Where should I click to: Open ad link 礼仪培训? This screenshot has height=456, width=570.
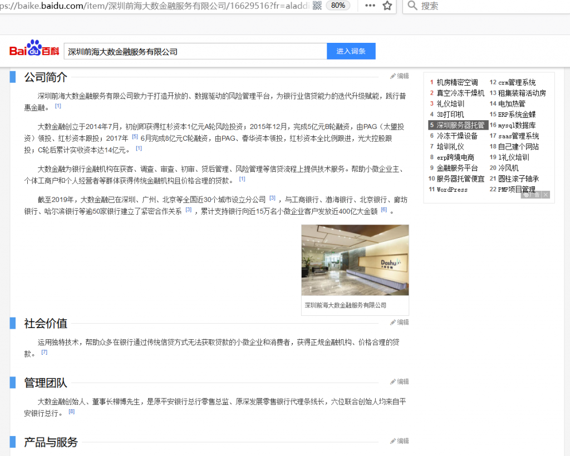[x=450, y=104]
